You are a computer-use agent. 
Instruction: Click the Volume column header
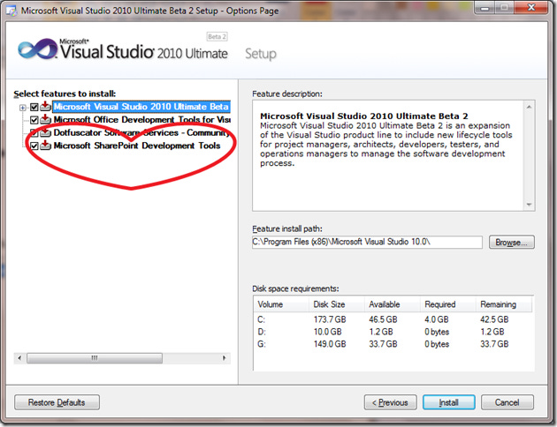281,304
